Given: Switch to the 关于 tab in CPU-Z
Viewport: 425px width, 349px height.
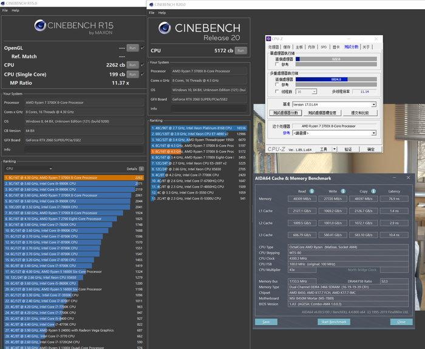Looking at the screenshot, I should 366,47.
